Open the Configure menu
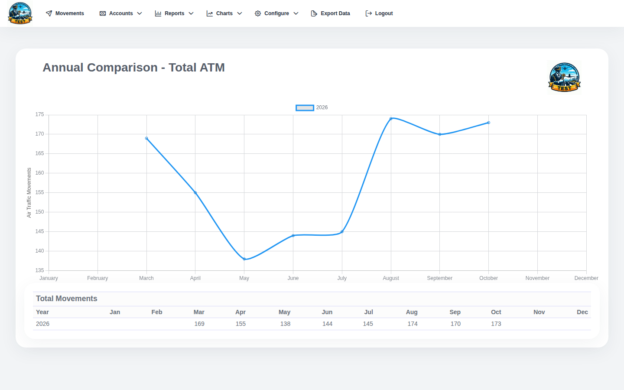Viewport: 624px width, 390px height. pyautogui.click(x=276, y=13)
